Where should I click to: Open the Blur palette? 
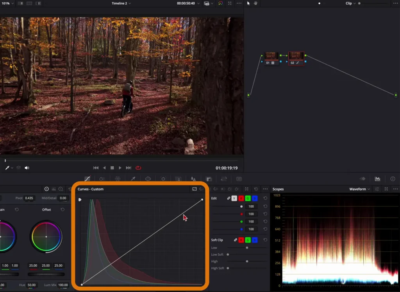click(193, 178)
